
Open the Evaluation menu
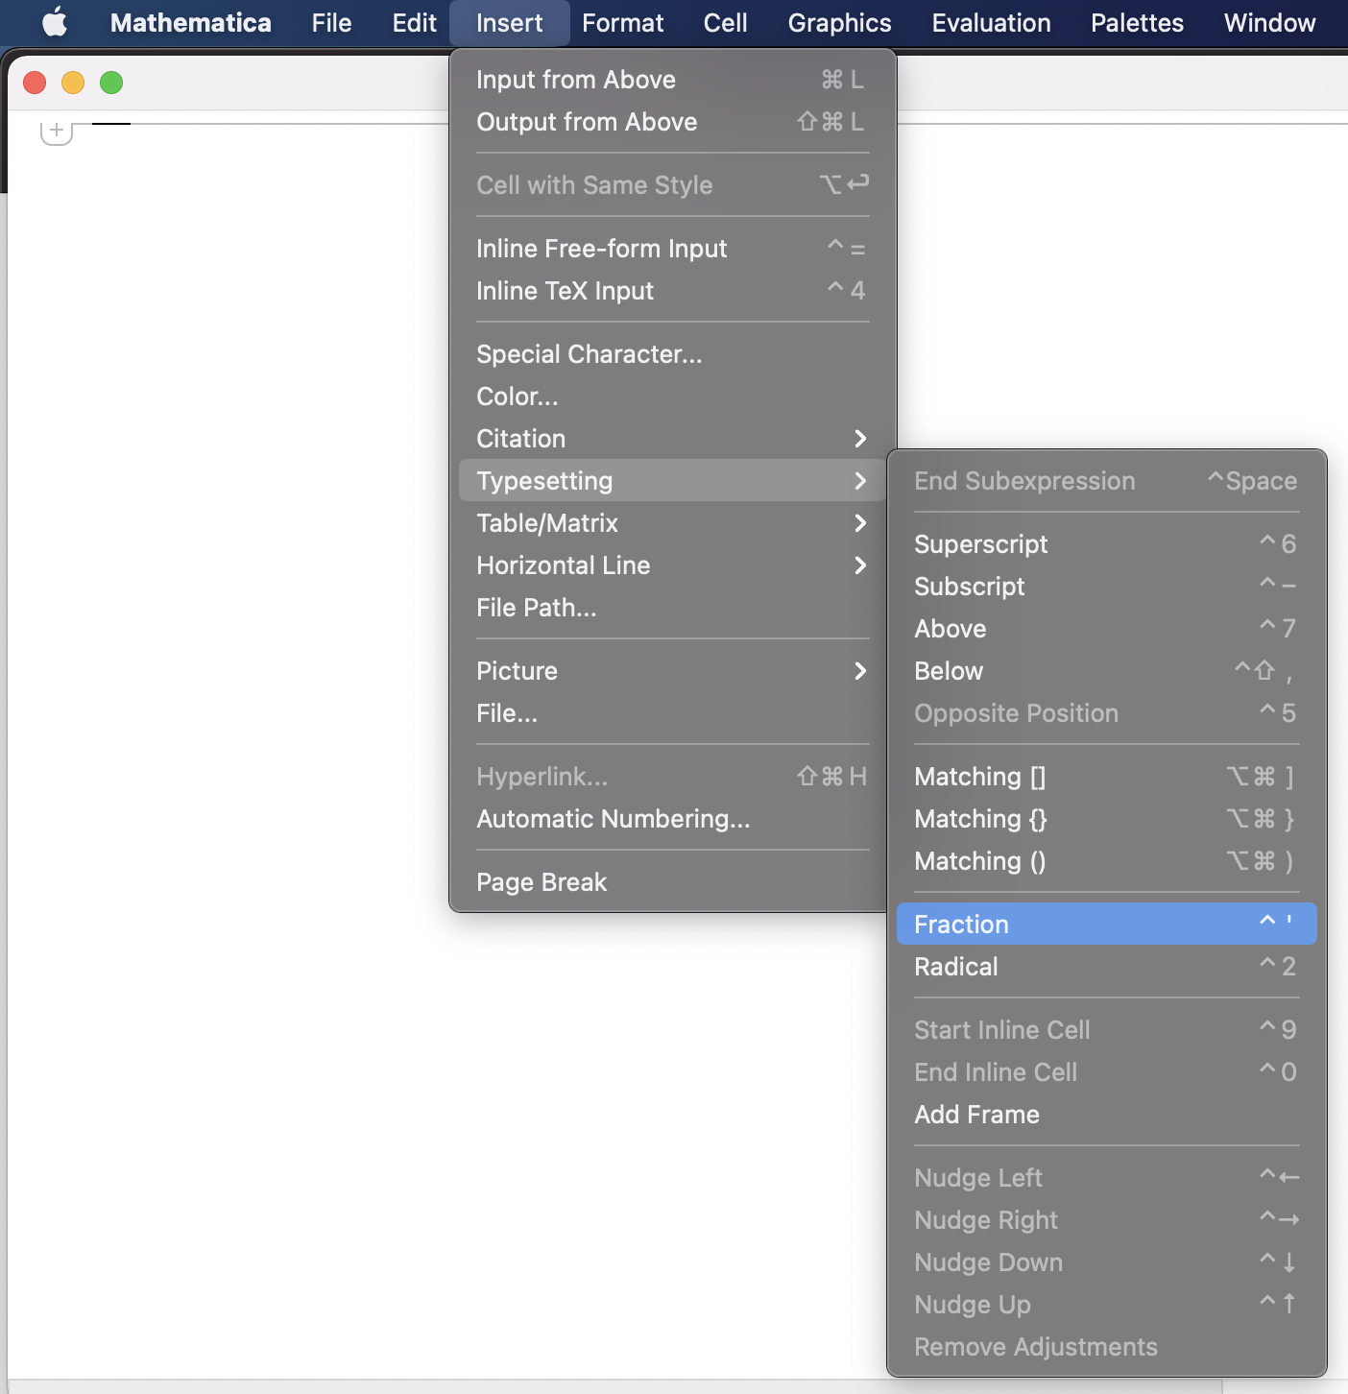tap(991, 22)
